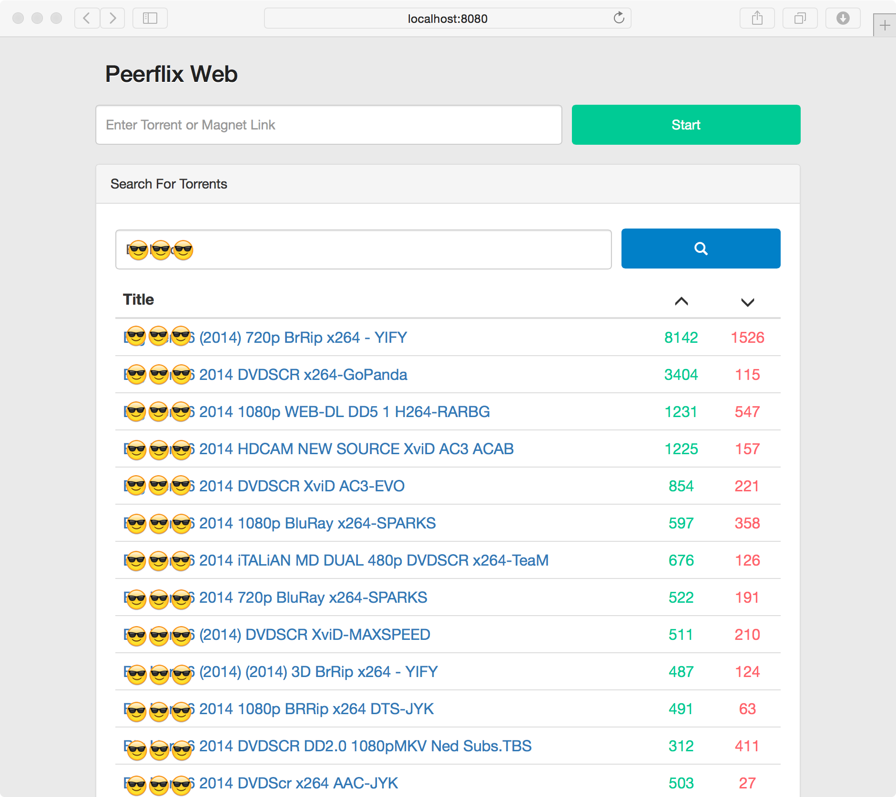Click the torrent search text box
Viewport: 896px width, 797px height.
point(364,249)
